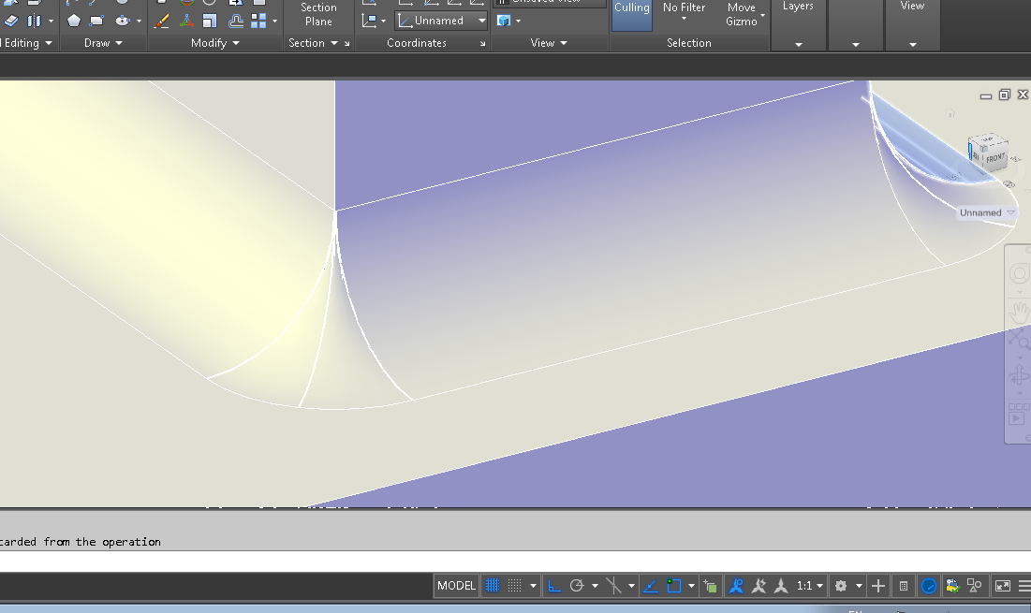
Task: Toggle Snap mode dotted grid icon
Action: coord(515,586)
